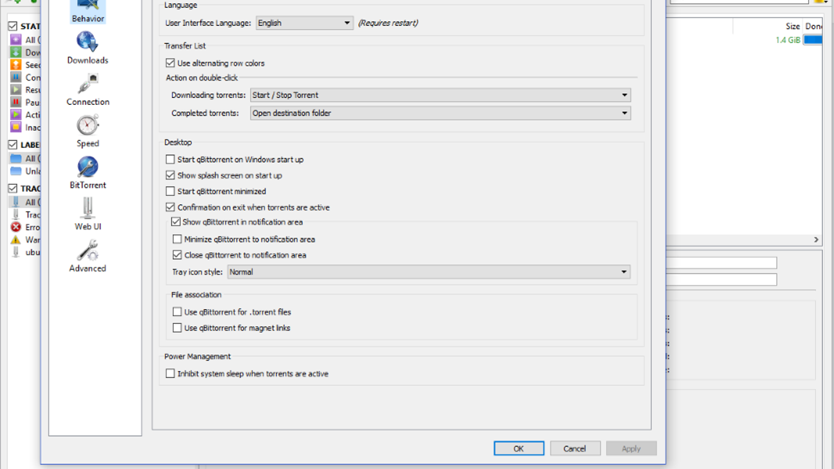Viewport: 834px width, 469px height.
Task: Open the Tray icon style dropdown
Action: (x=429, y=272)
